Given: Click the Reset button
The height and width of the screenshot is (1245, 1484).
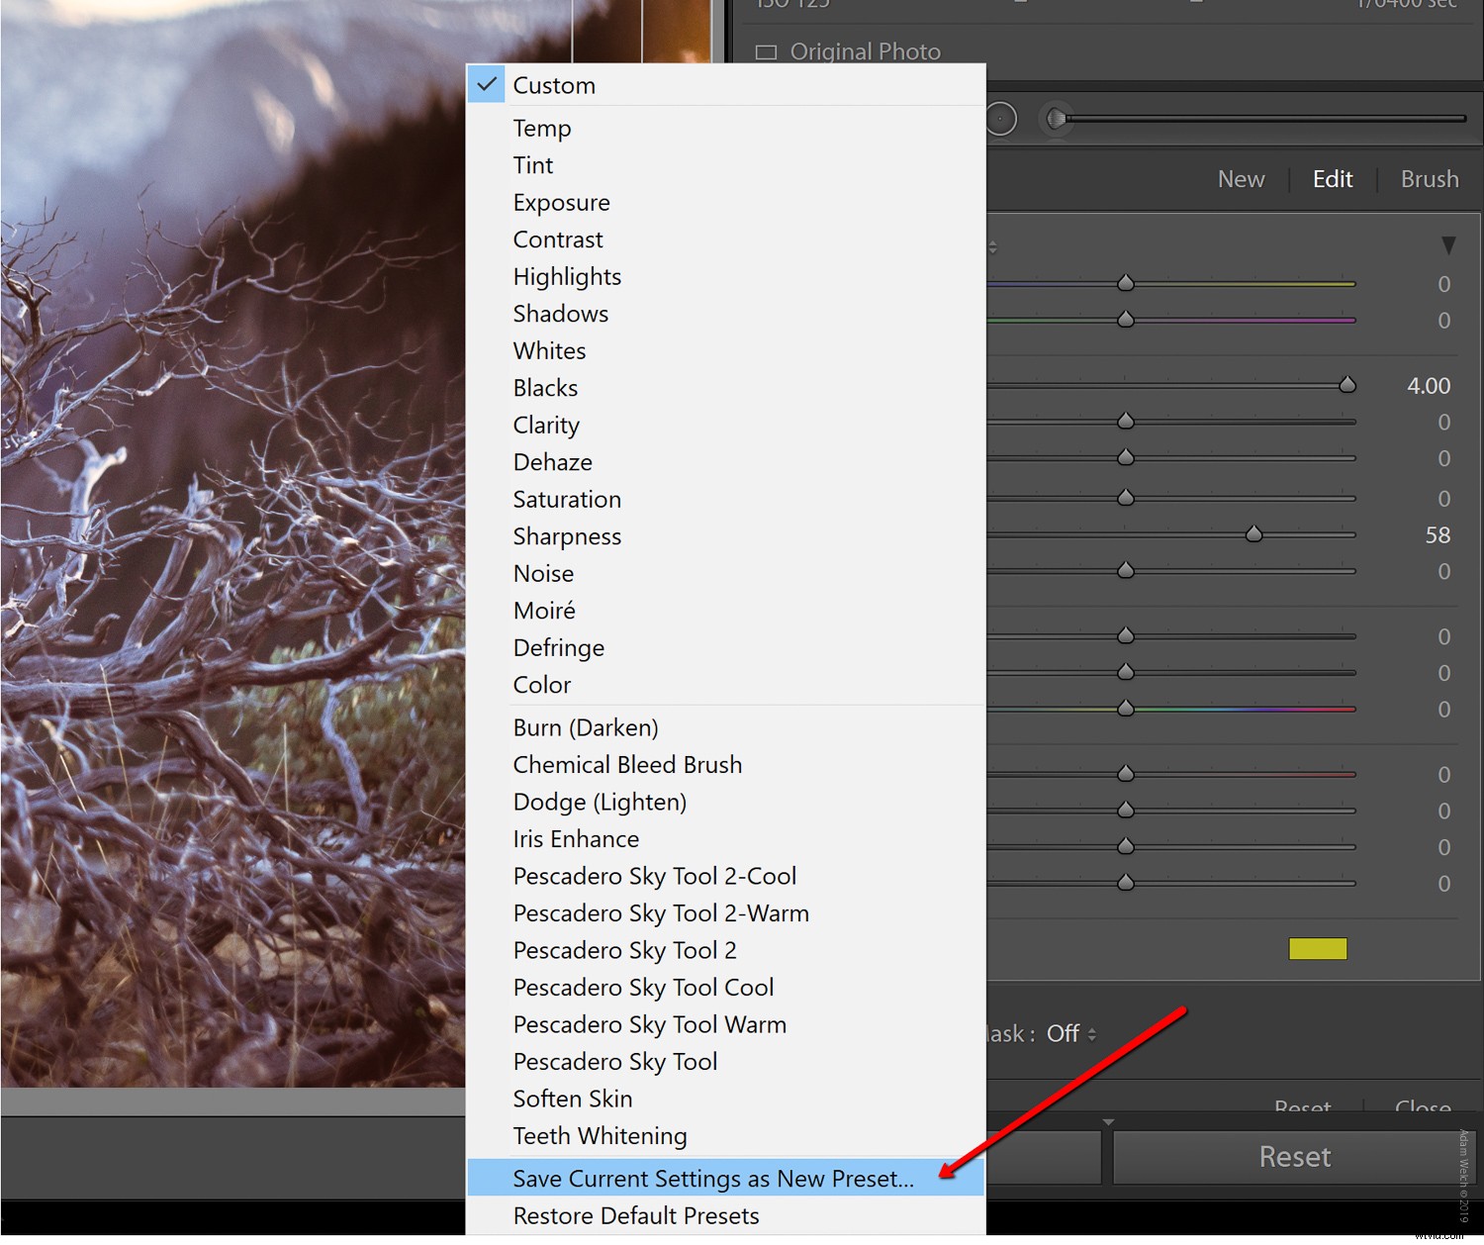Looking at the screenshot, I should pos(1294,1156).
